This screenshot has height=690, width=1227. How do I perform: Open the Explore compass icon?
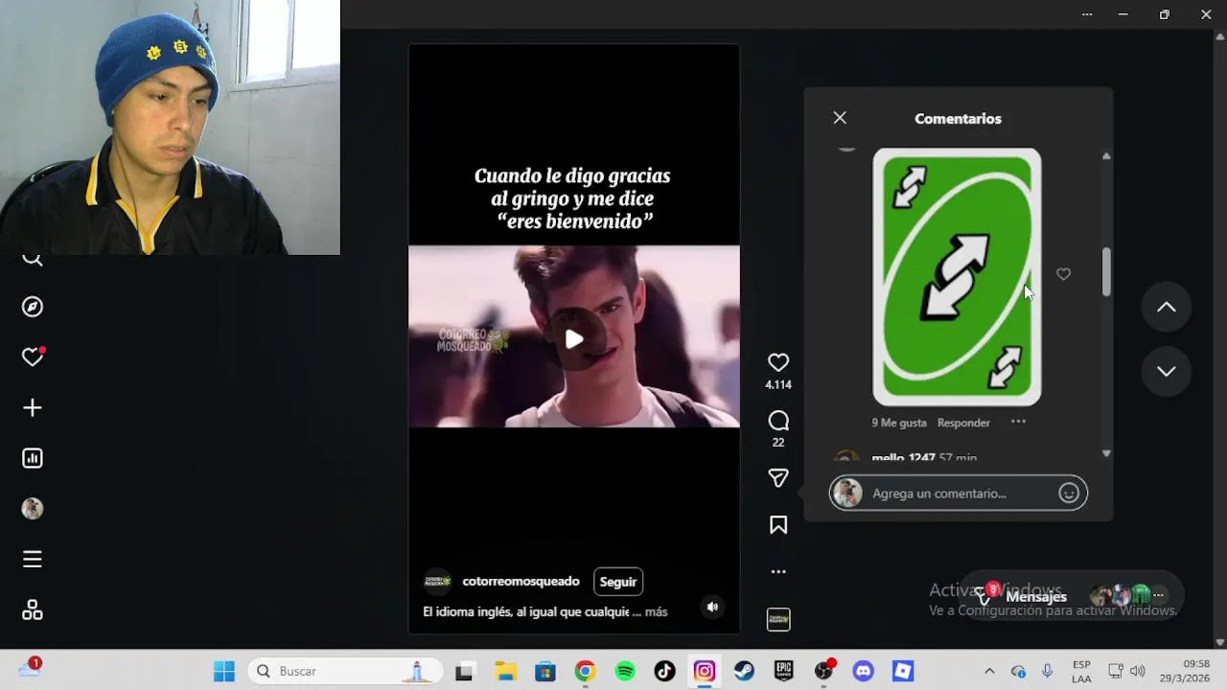point(33,307)
